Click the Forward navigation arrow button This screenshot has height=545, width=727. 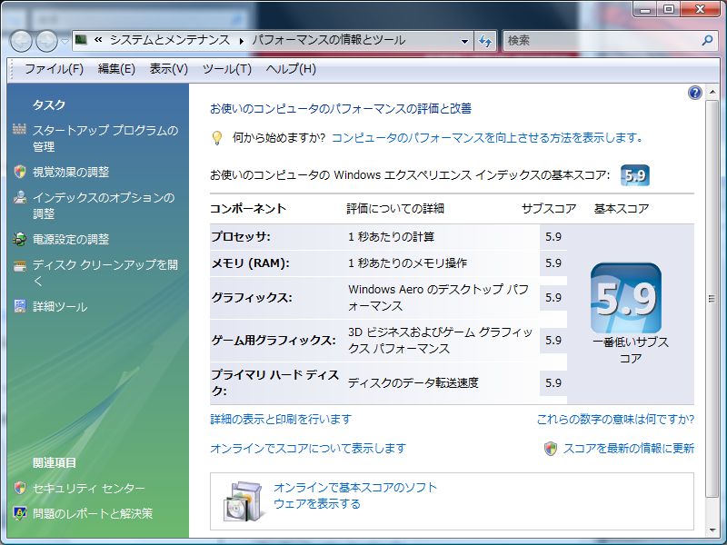coord(47,41)
